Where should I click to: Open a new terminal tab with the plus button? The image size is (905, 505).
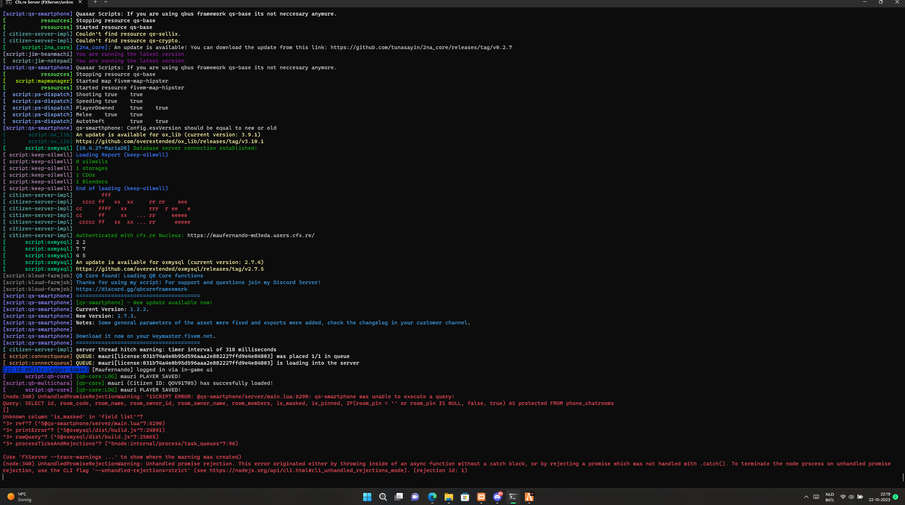coord(95,2)
